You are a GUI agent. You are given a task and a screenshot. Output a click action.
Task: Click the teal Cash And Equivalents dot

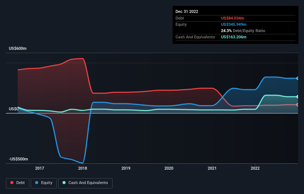(x=64, y=183)
